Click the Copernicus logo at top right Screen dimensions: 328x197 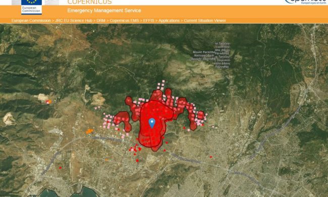point(306,2)
